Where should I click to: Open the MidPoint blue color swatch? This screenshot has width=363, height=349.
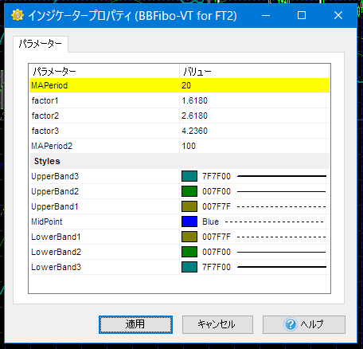pyautogui.click(x=189, y=222)
